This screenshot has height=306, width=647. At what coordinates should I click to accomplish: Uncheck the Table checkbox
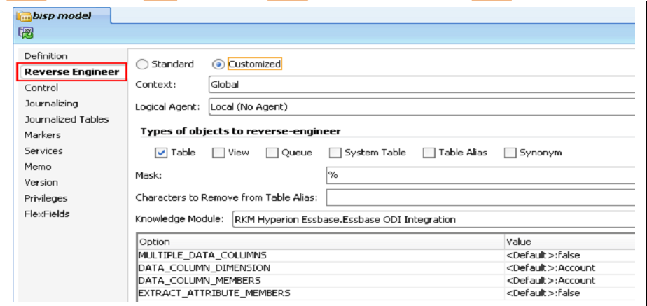point(160,153)
